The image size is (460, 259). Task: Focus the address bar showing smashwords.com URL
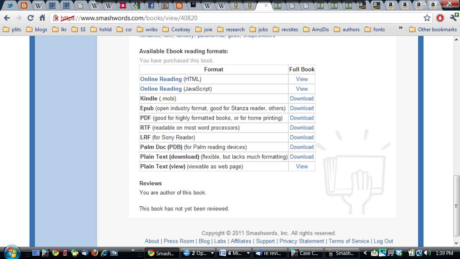click(x=241, y=18)
